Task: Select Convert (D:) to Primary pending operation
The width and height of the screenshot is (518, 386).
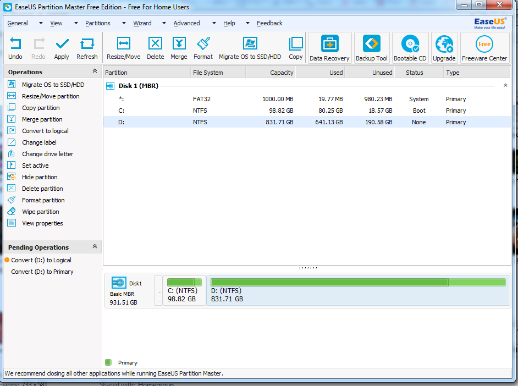Action: 42,272
